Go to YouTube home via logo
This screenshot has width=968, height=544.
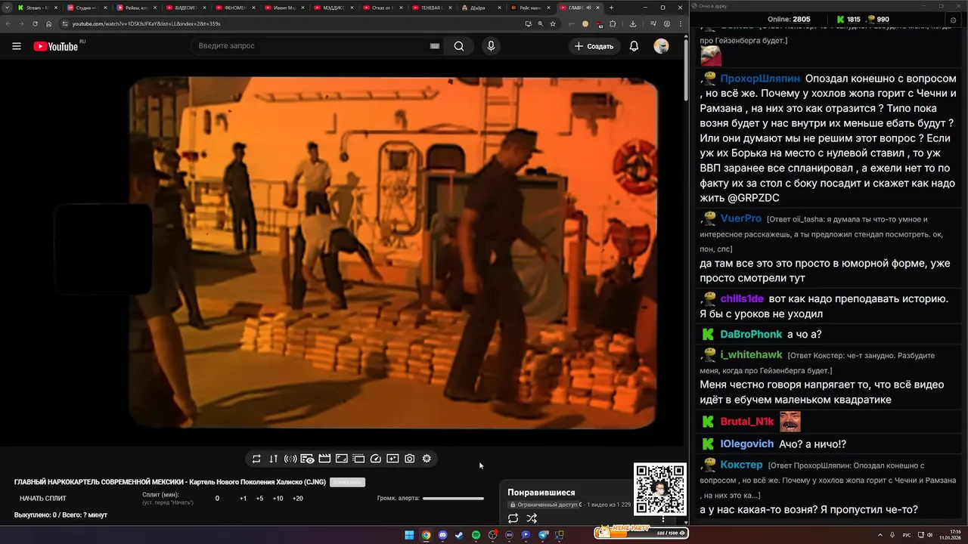(56, 46)
